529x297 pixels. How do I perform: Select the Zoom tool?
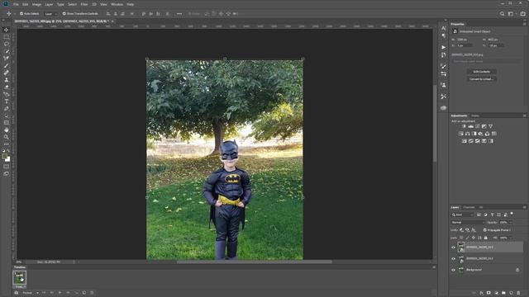coord(6,137)
